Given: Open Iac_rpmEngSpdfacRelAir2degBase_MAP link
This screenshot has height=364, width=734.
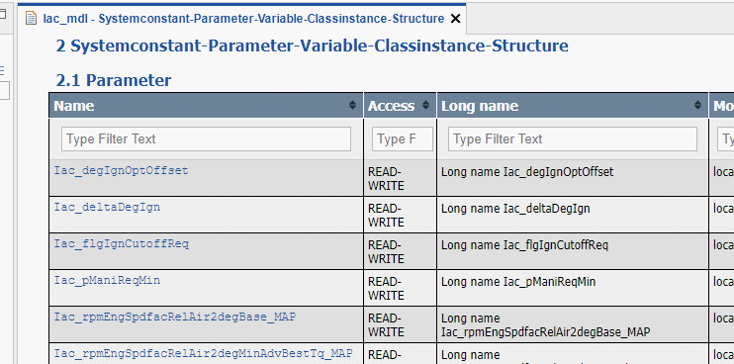Looking at the screenshot, I should [x=175, y=317].
